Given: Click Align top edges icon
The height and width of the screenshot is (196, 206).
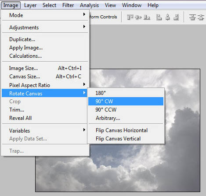Looking at the screenshot, I should pyautogui.click(x=130, y=17).
